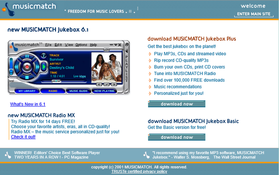Click the Low kbps indicator
Viewport: 279px width, 175px height.
point(79,76)
